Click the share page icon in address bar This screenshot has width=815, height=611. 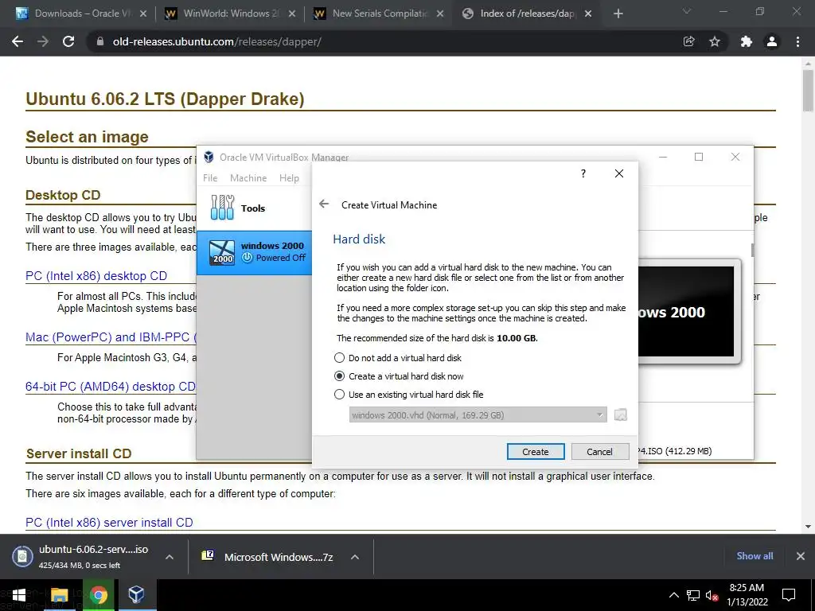point(688,41)
